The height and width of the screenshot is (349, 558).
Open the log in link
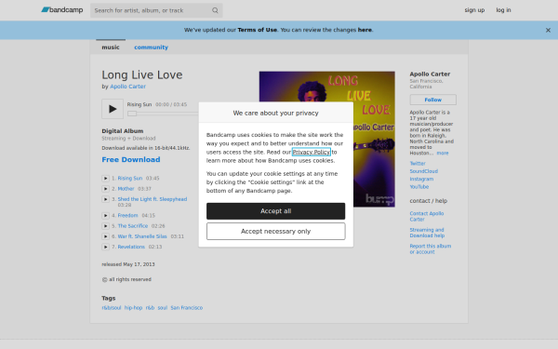pyautogui.click(x=503, y=10)
